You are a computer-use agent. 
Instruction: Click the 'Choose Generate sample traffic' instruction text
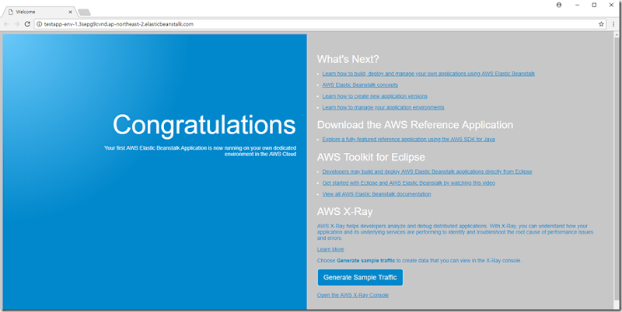419,261
